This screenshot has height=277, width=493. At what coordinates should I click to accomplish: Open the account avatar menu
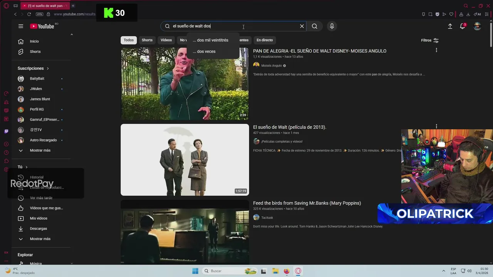[x=477, y=26]
